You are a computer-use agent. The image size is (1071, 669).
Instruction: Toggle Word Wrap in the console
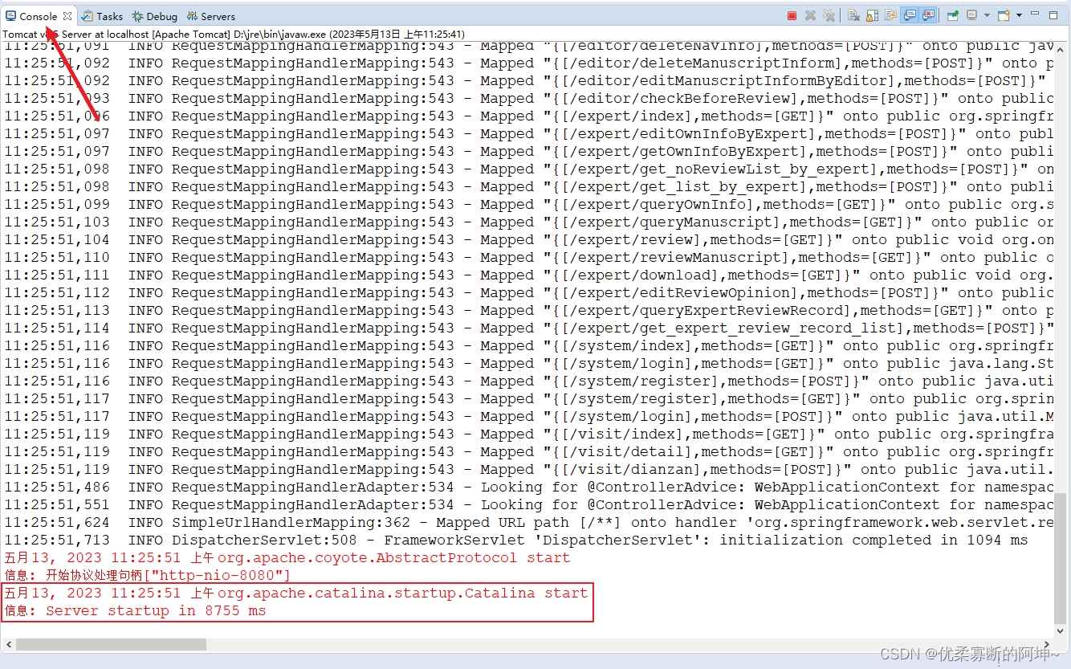(x=891, y=15)
